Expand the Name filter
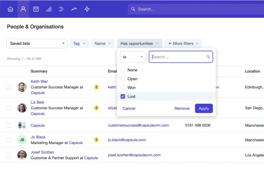The height and width of the screenshot is (171, 264). pyautogui.click(x=103, y=44)
